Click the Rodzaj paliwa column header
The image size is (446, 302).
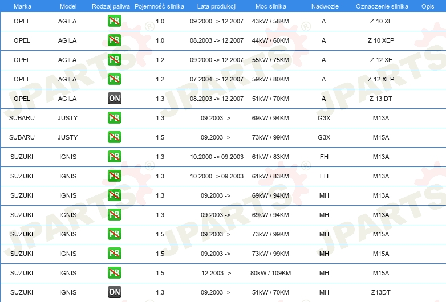pyautogui.click(x=111, y=6)
